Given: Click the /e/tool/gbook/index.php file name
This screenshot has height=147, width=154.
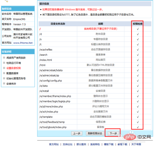Looking at the screenshot, I should click(53, 127).
